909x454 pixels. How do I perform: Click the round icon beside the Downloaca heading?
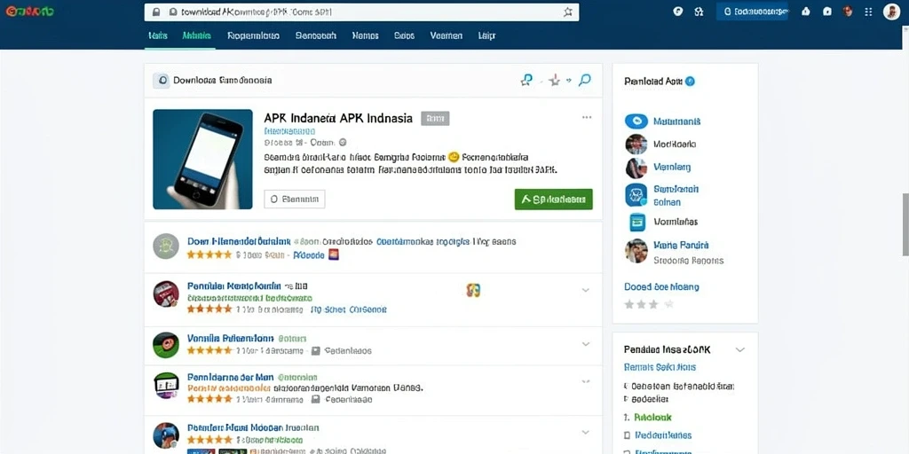pos(162,81)
